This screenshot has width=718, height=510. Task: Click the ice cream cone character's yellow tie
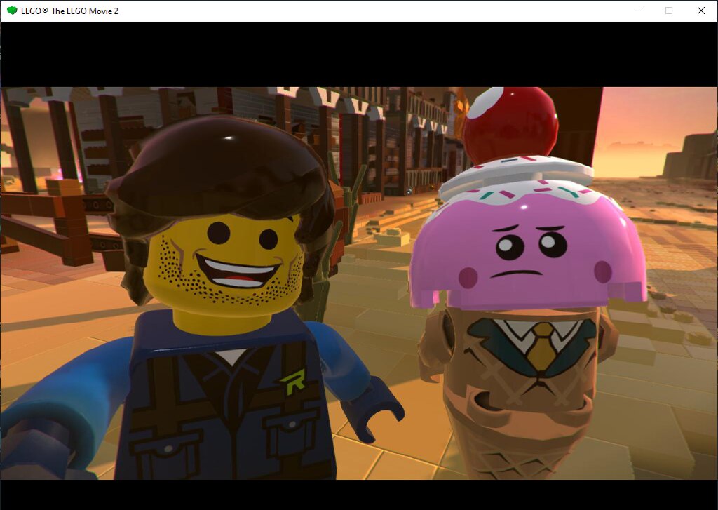coord(541,347)
